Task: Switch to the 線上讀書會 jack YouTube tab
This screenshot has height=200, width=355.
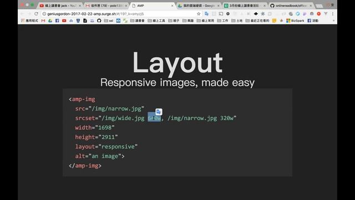Action: tap(59, 6)
